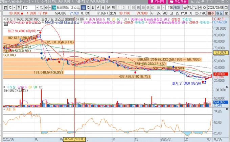Open the 추천메뉴 recommended menu
Image resolution: width=230 pixels, height=142 pixels.
178,1
